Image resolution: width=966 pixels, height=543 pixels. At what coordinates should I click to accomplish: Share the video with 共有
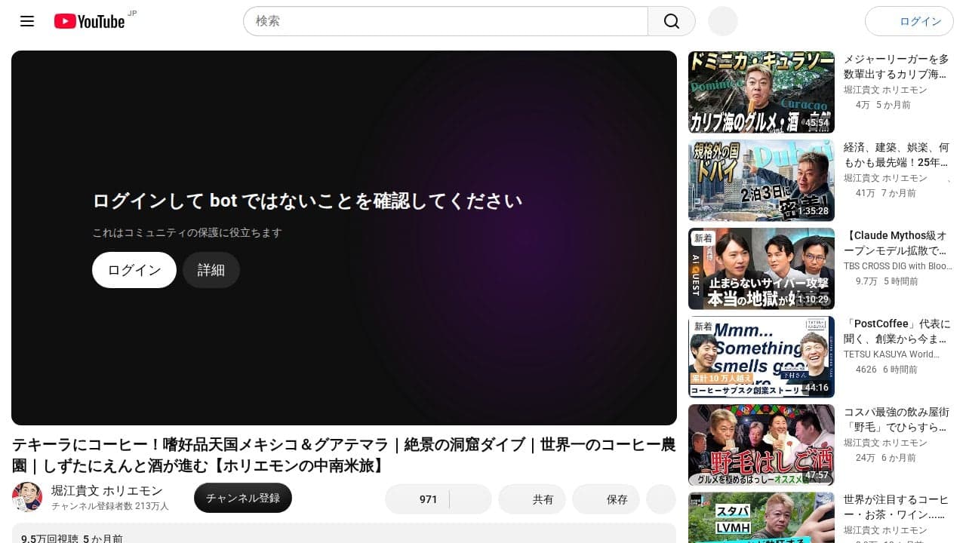[531, 499]
